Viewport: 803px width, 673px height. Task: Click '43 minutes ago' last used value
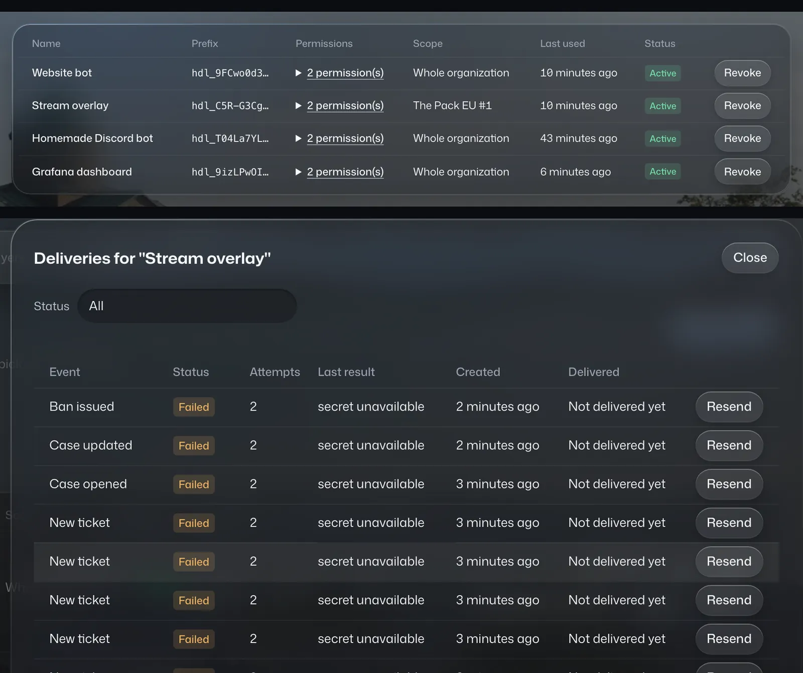(578, 138)
